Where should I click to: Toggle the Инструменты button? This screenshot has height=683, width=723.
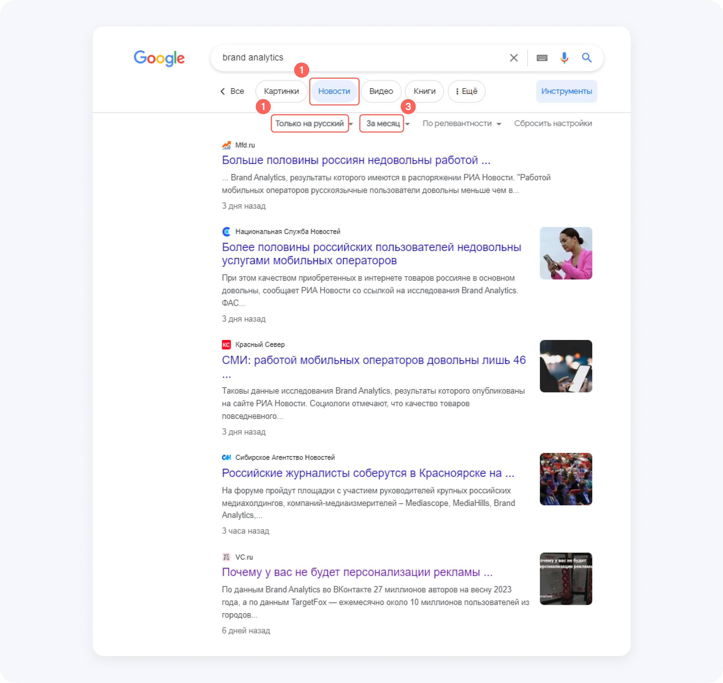tap(566, 91)
